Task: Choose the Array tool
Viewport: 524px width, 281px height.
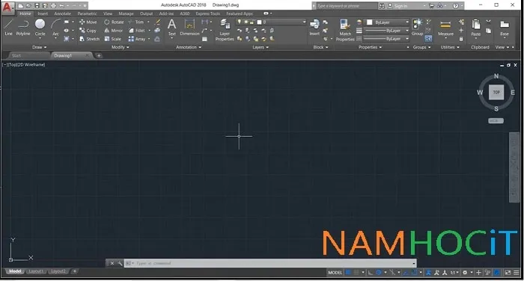Action: click(x=137, y=39)
